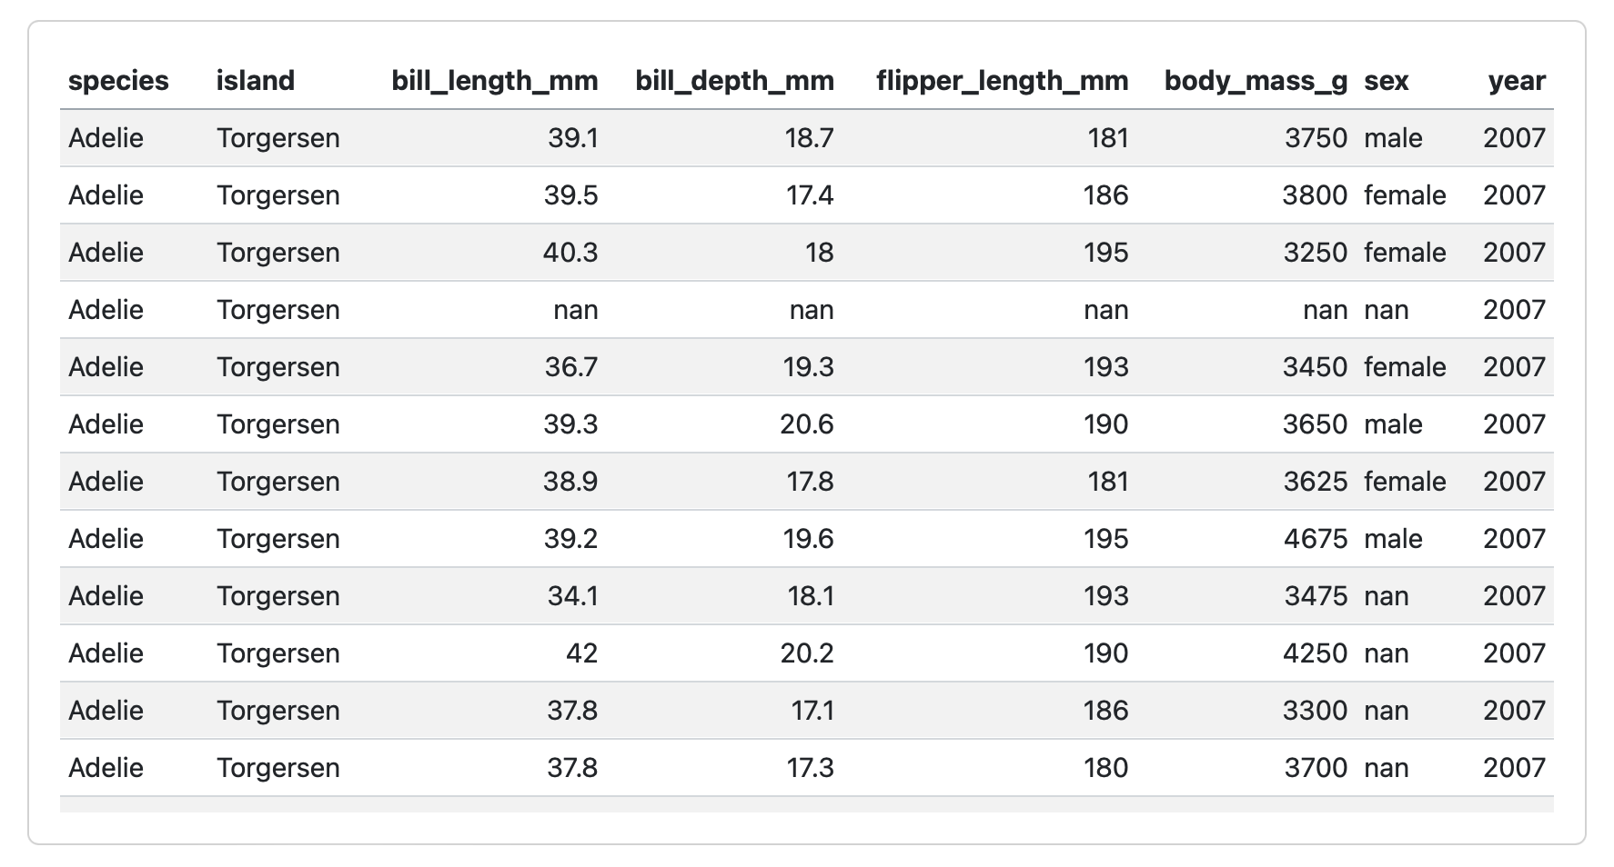Click the flipper length value 180

coord(1105,768)
